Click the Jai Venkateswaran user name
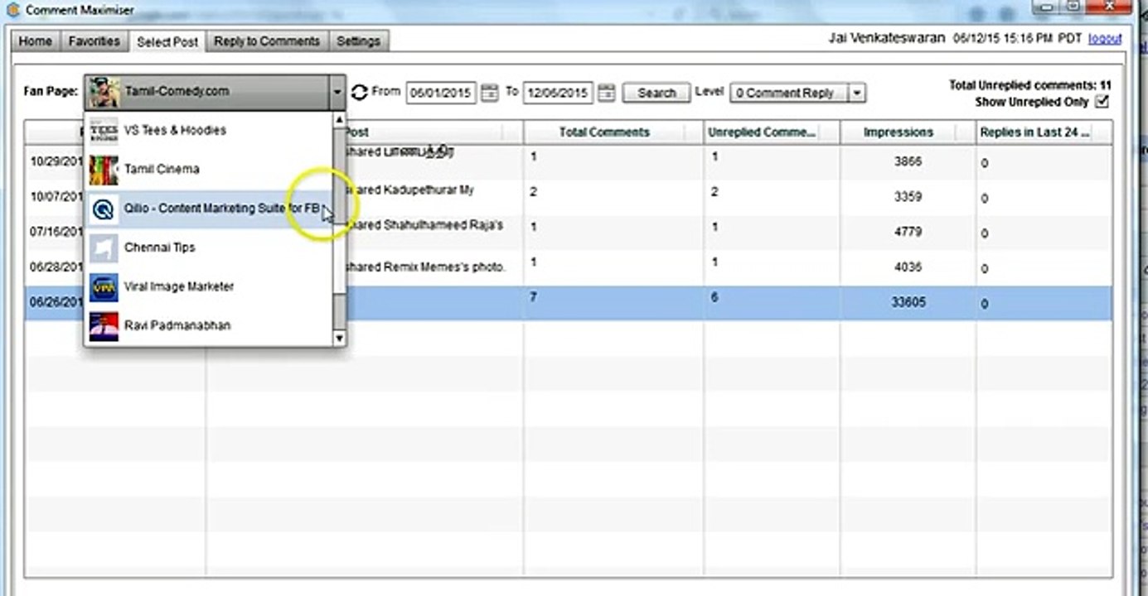This screenshot has width=1148, height=596. tap(887, 38)
